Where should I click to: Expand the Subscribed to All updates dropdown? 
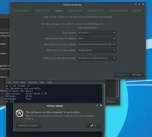click(x=97, y=33)
